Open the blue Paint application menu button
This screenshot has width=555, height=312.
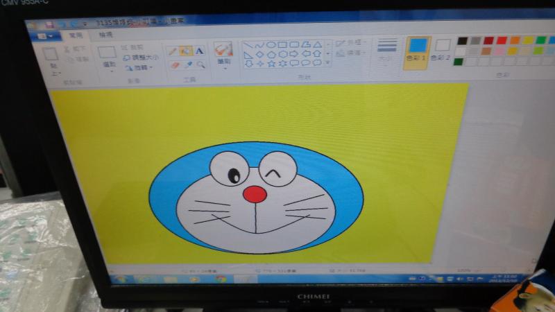click(45, 36)
